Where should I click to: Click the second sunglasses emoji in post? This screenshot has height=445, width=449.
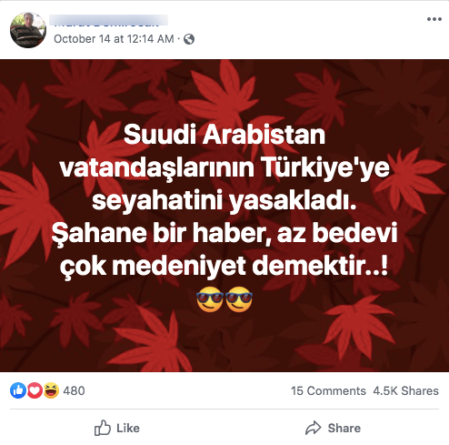239,299
